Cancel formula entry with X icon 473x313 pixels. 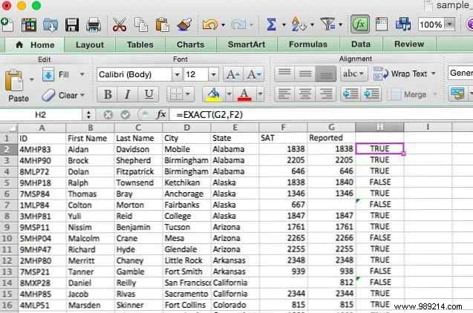tap(108, 114)
